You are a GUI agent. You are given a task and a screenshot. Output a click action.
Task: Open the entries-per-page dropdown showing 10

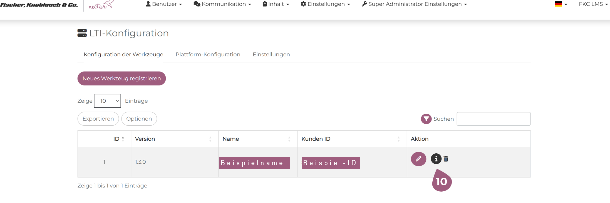(107, 101)
